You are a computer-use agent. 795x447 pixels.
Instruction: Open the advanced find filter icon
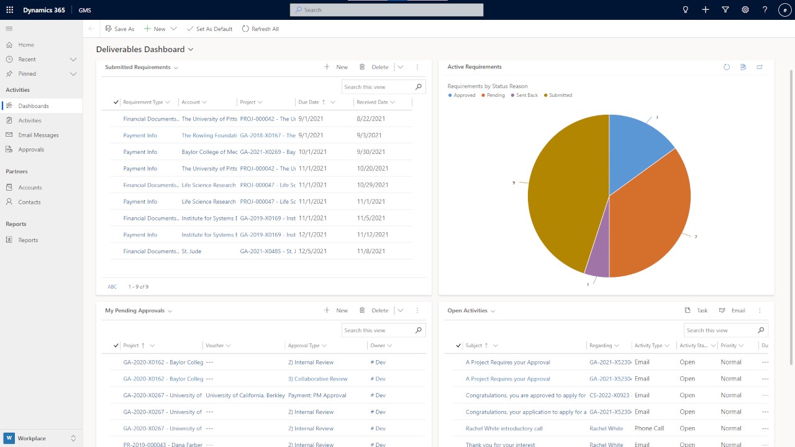click(x=725, y=10)
